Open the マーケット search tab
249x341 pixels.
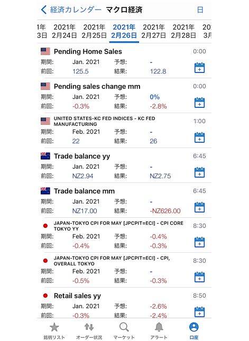[x=124, y=331]
